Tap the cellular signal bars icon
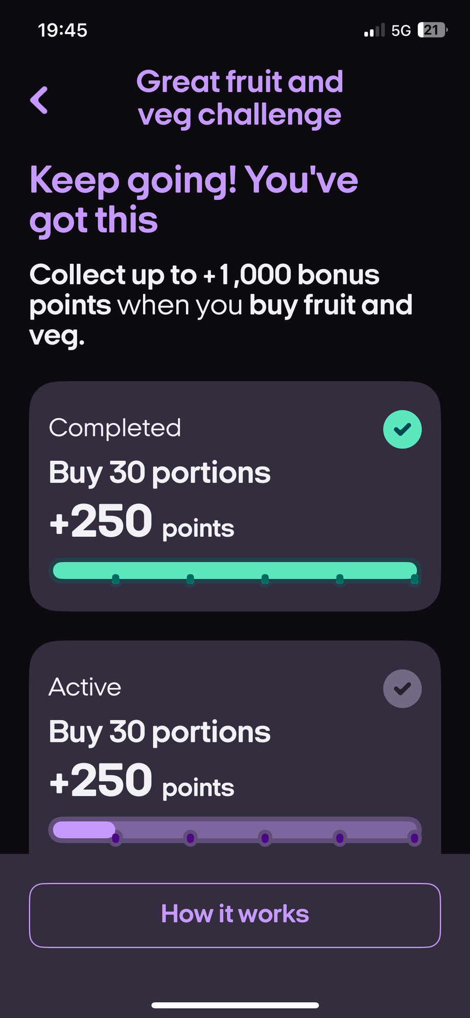The width and height of the screenshot is (470, 1018). pos(374,31)
